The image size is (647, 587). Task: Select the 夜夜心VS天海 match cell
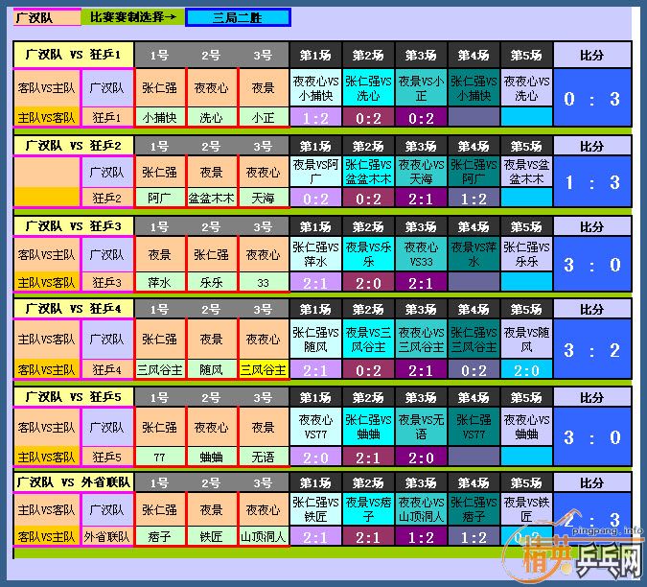pyautogui.click(x=421, y=172)
